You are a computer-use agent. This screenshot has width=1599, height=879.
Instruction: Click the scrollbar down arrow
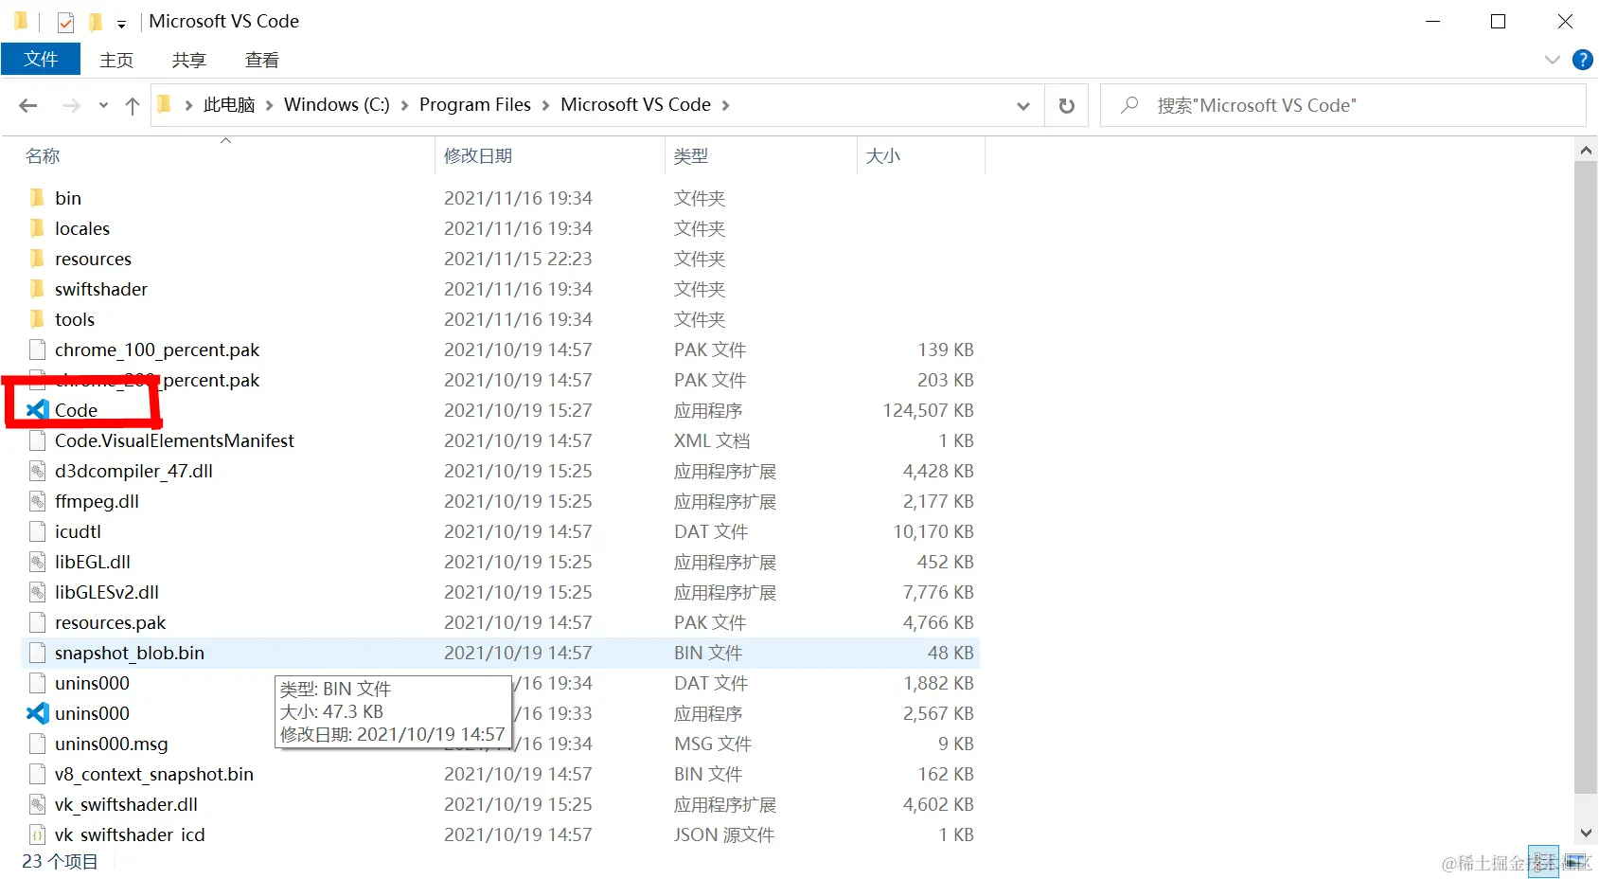(x=1586, y=834)
